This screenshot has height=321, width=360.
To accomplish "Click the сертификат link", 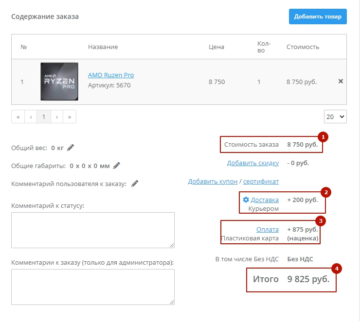I will [x=261, y=181].
